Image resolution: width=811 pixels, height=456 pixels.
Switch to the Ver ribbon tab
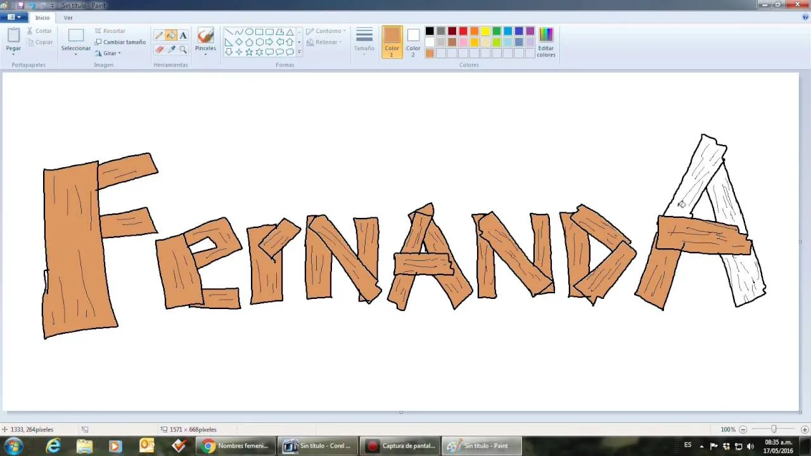(68, 17)
